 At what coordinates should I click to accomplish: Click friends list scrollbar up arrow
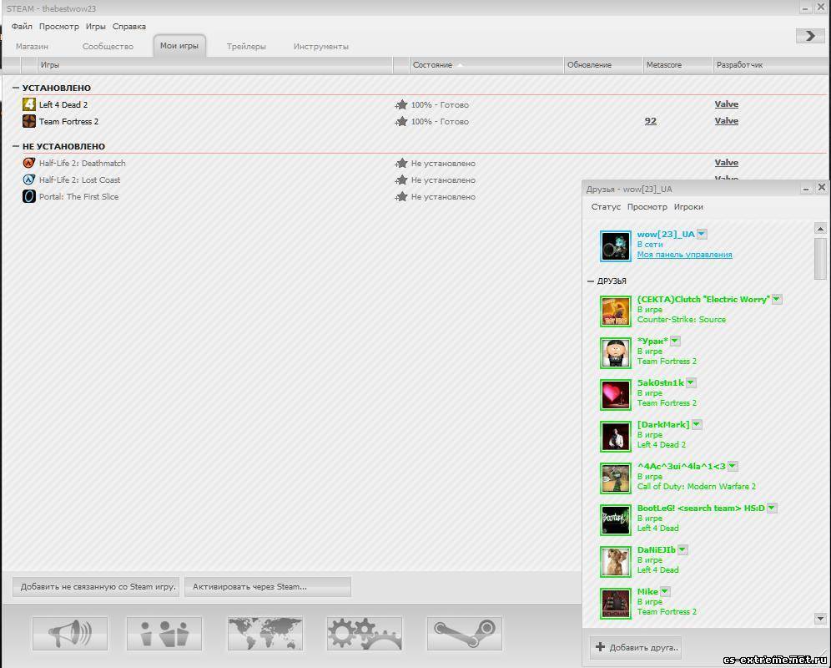point(820,230)
